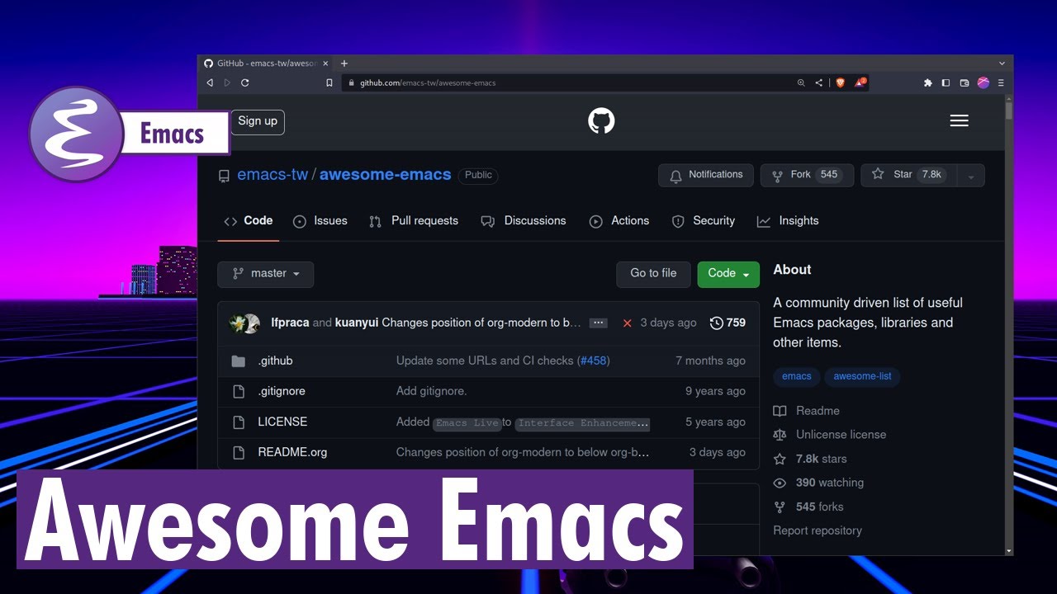1057x594 pixels.
Task: Open the 759 commits history link
Action: 728,323
